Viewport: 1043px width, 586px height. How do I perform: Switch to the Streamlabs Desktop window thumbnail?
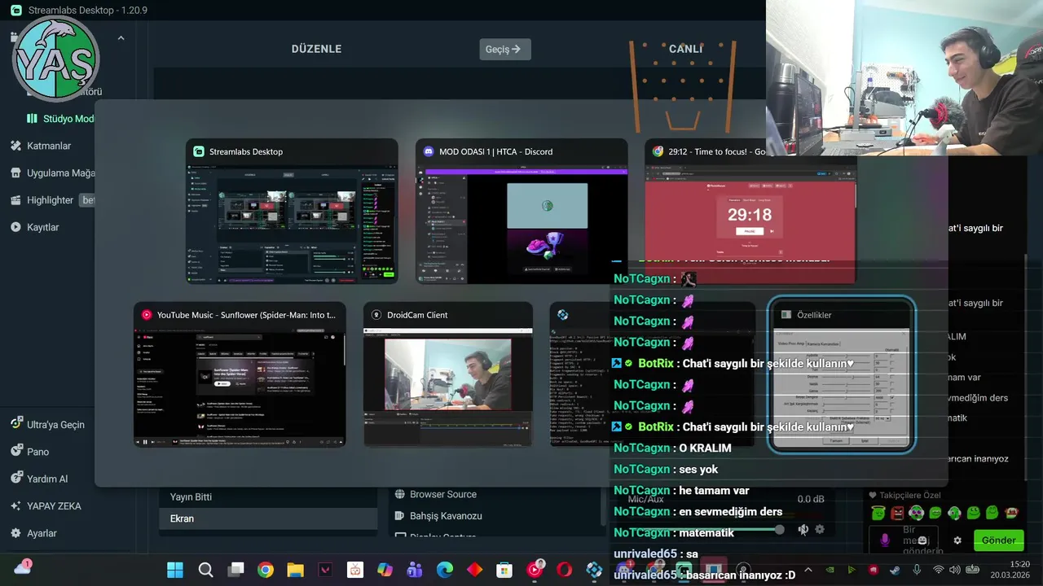(292, 212)
